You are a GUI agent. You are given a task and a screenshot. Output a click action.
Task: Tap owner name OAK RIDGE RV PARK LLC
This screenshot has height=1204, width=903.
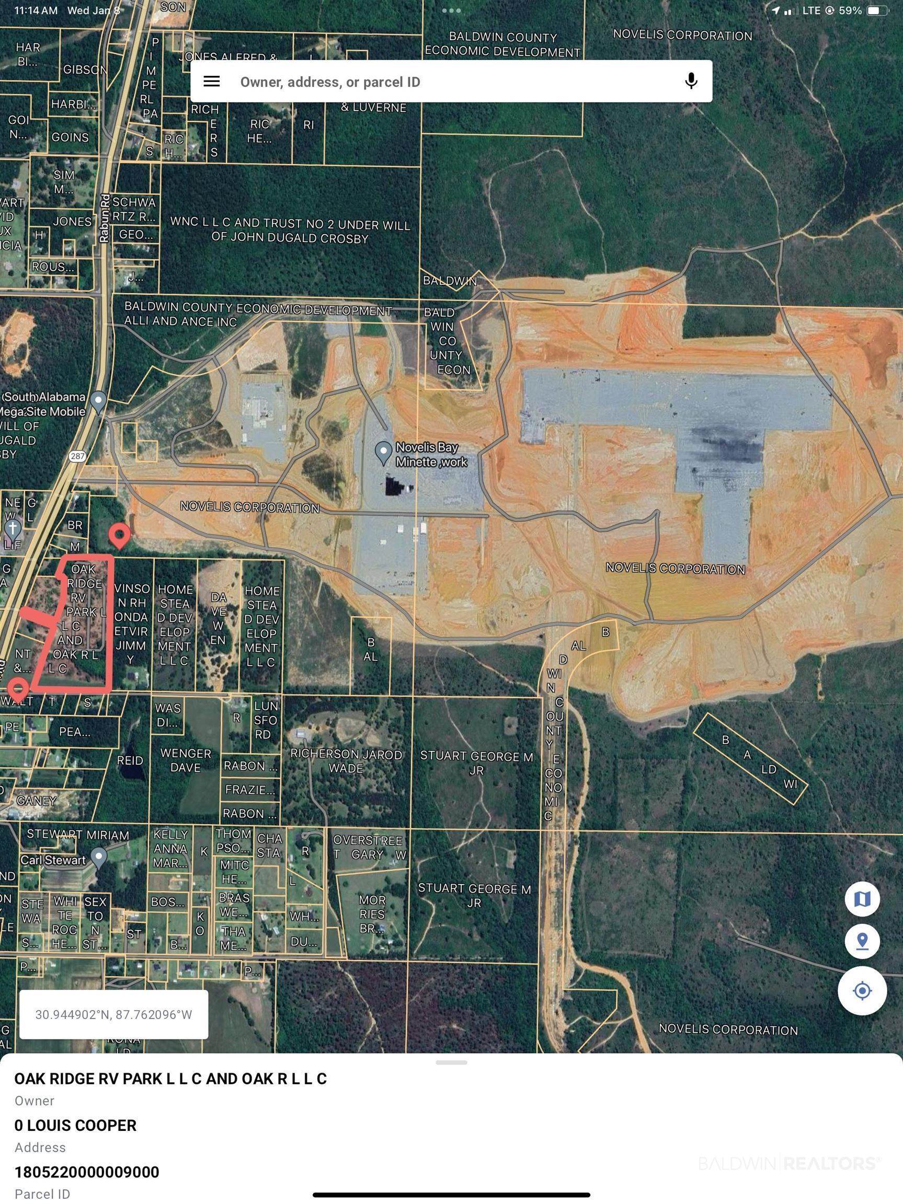(x=170, y=1078)
